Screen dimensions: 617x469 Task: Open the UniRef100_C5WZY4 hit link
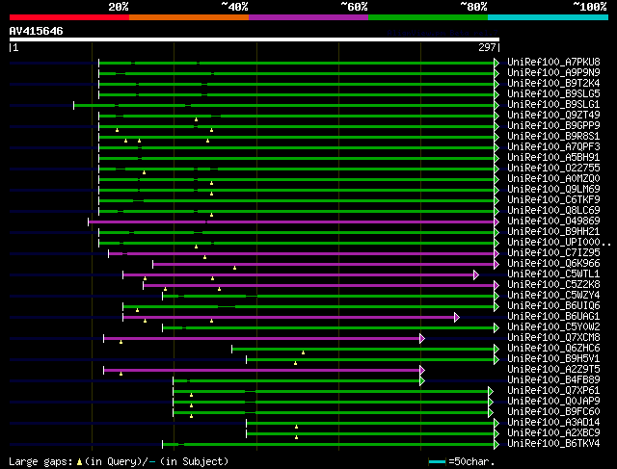553,296
